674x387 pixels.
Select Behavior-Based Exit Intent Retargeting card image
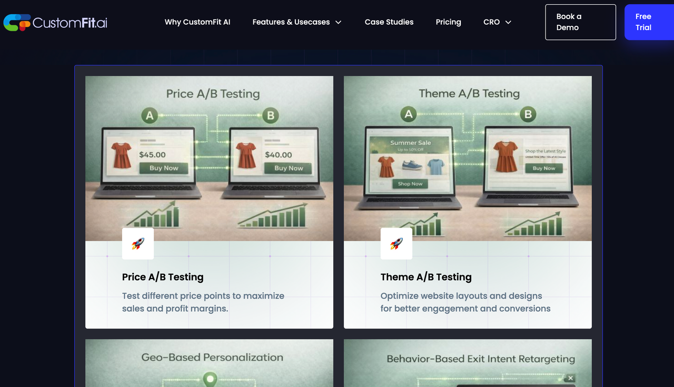pyautogui.click(x=468, y=363)
